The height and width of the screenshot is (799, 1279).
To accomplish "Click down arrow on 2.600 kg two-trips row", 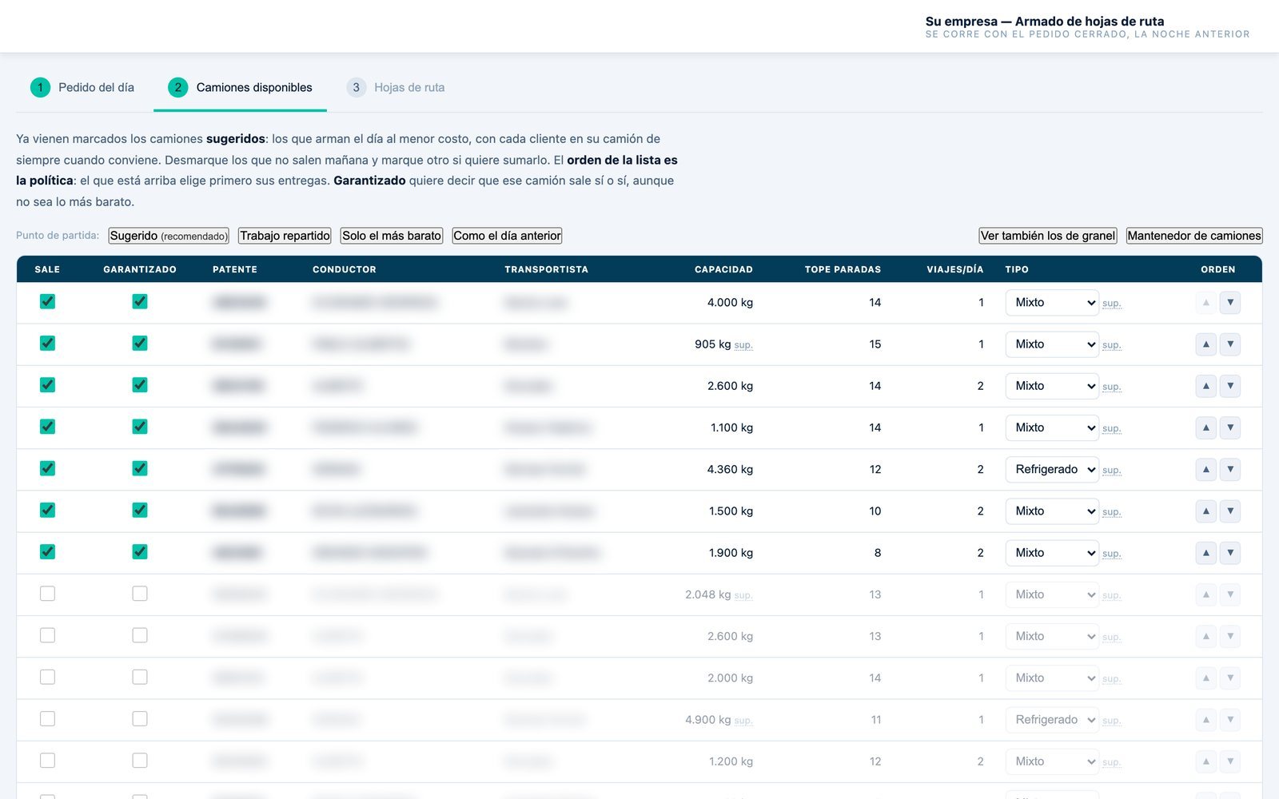I will [1230, 386].
